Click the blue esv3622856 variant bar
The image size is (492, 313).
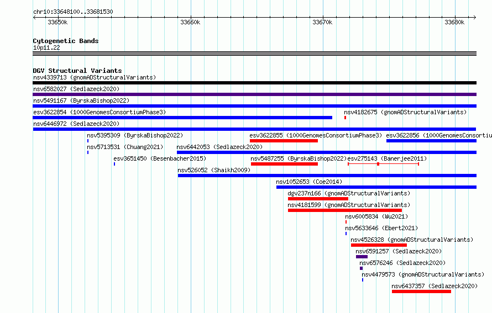click(x=431, y=141)
